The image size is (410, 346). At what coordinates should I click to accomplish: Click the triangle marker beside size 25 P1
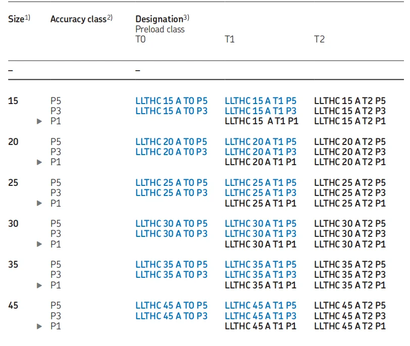[39, 203]
